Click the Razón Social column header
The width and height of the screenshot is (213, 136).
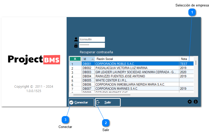tap(137, 59)
